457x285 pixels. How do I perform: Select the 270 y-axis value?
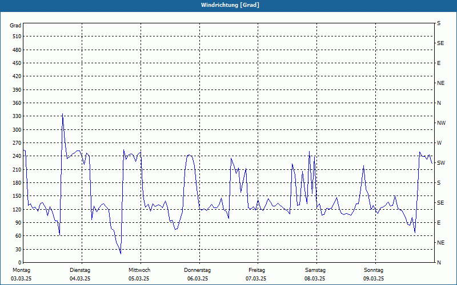coord(17,143)
